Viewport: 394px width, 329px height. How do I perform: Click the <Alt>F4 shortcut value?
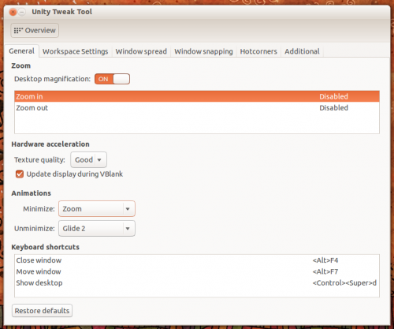point(325,260)
